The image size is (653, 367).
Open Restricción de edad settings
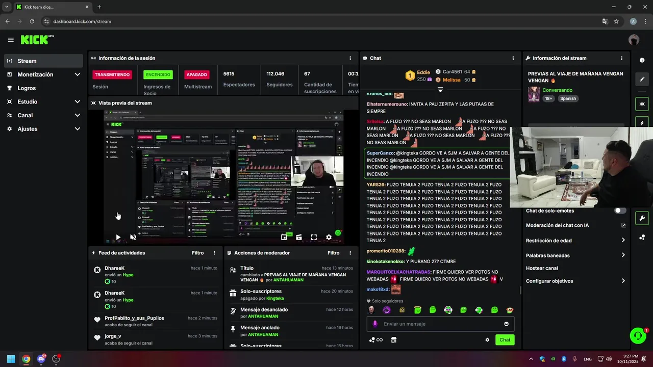click(x=575, y=241)
